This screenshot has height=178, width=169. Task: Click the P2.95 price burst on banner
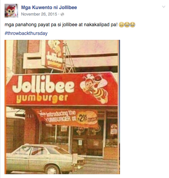point(82,118)
